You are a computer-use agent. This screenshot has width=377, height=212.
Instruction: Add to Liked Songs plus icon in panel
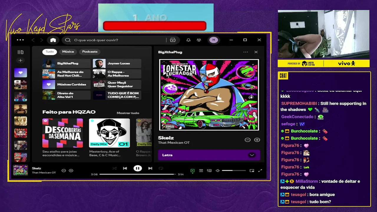pyautogui.click(x=257, y=140)
